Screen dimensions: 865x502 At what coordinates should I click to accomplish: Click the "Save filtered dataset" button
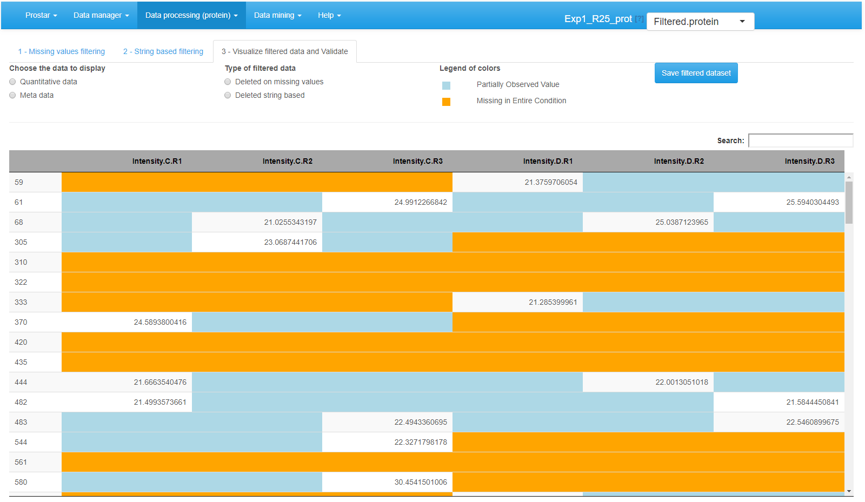pyautogui.click(x=696, y=72)
